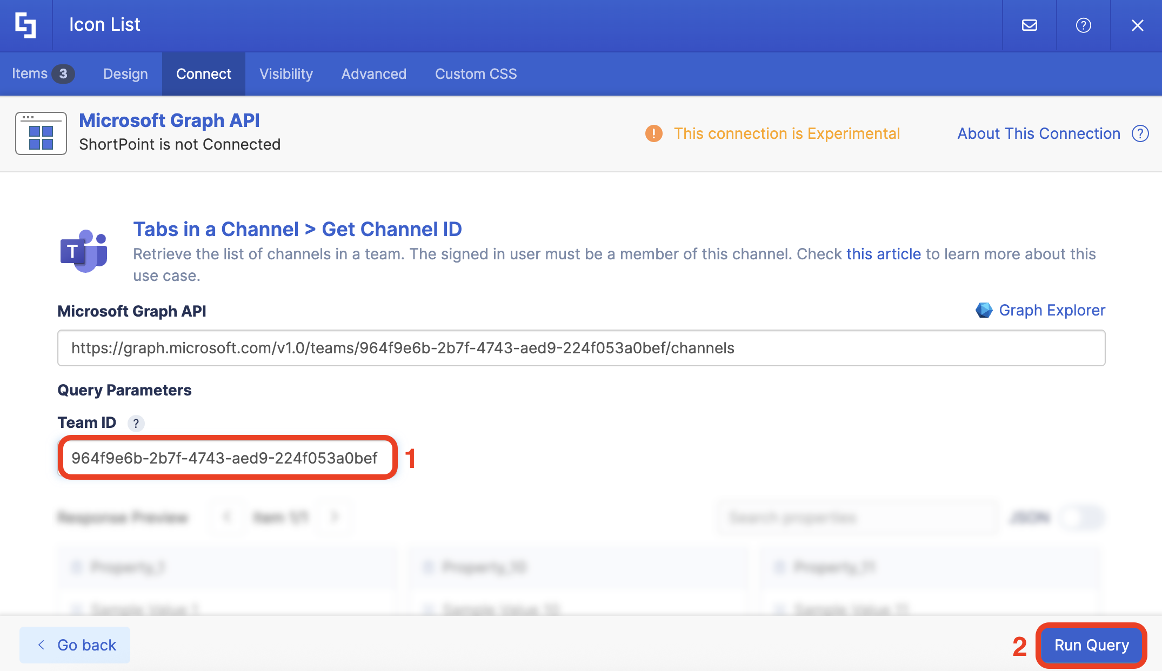Click the Team ID help tooltip icon
Screen dimensions: 1162x671
136,423
